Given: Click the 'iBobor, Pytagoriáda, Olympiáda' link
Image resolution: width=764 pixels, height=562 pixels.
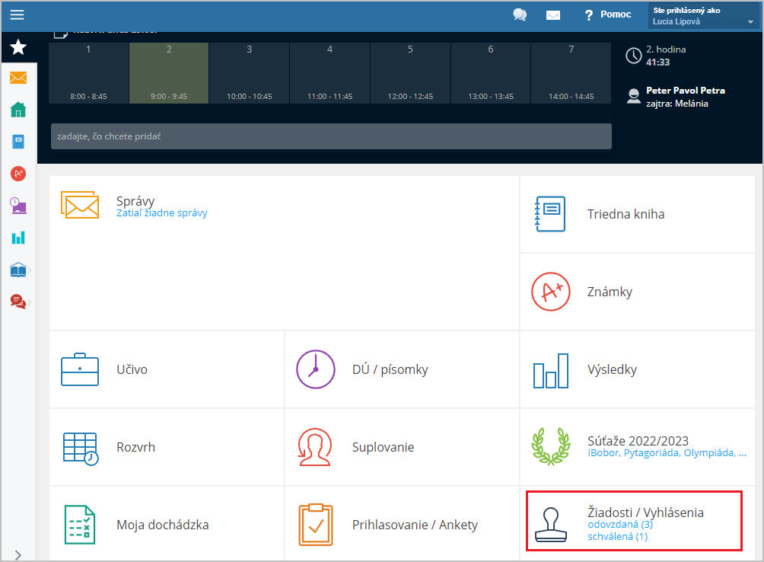Looking at the screenshot, I should click(x=667, y=453).
